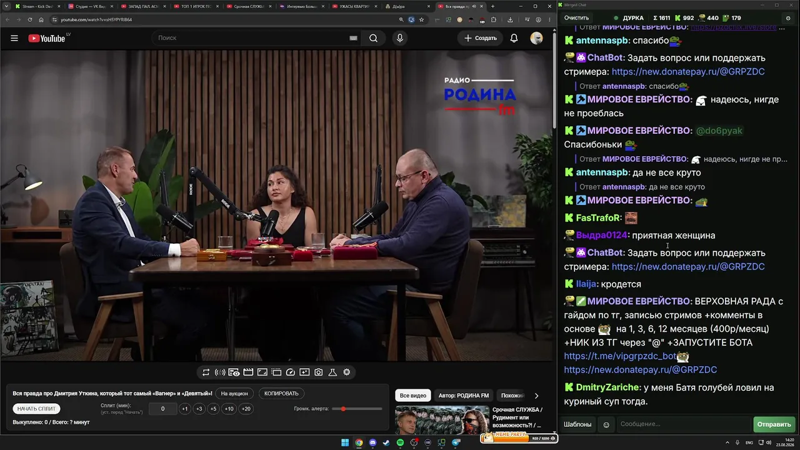Click the broadcast signal icon under the video
Image resolution: width=800 pixels, height=450 pixels.
220,372
